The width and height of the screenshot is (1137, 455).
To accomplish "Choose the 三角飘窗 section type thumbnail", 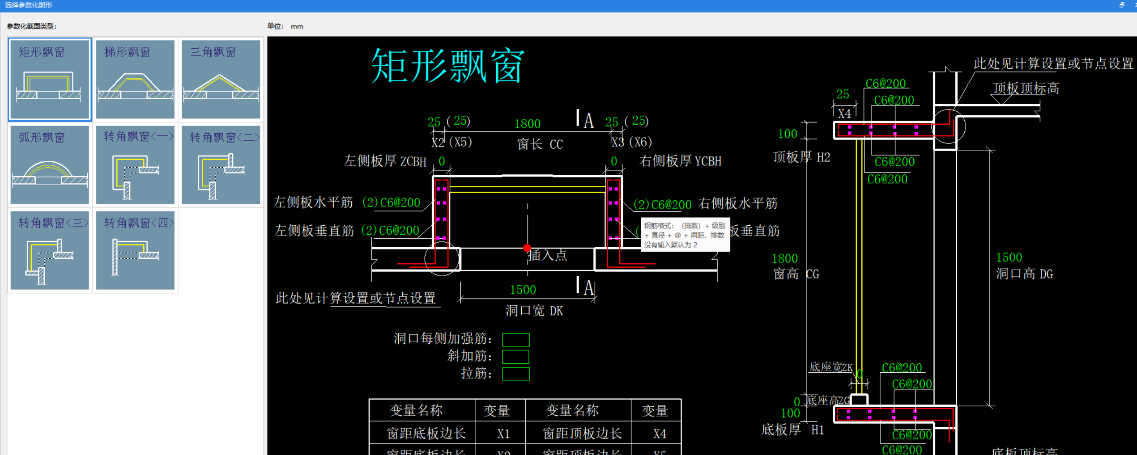I will pyautogui.click(x=221, y=80).
